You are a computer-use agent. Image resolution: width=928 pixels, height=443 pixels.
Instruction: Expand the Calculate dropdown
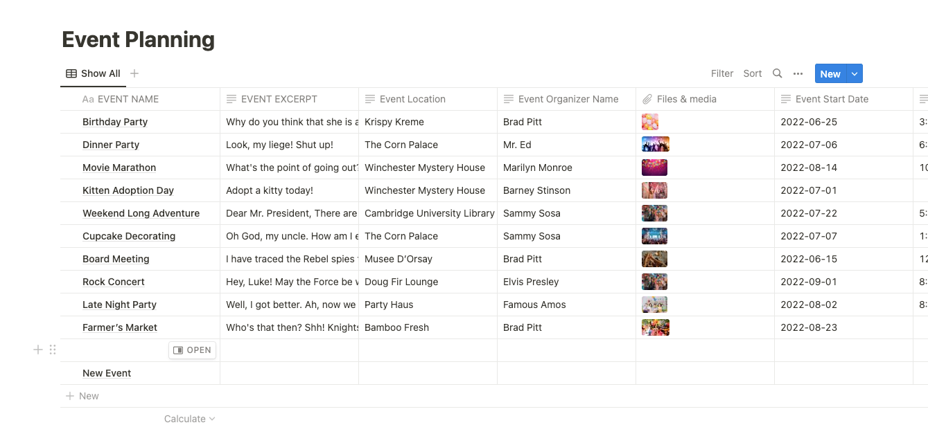pyautogui.click(x=189, y=419)
